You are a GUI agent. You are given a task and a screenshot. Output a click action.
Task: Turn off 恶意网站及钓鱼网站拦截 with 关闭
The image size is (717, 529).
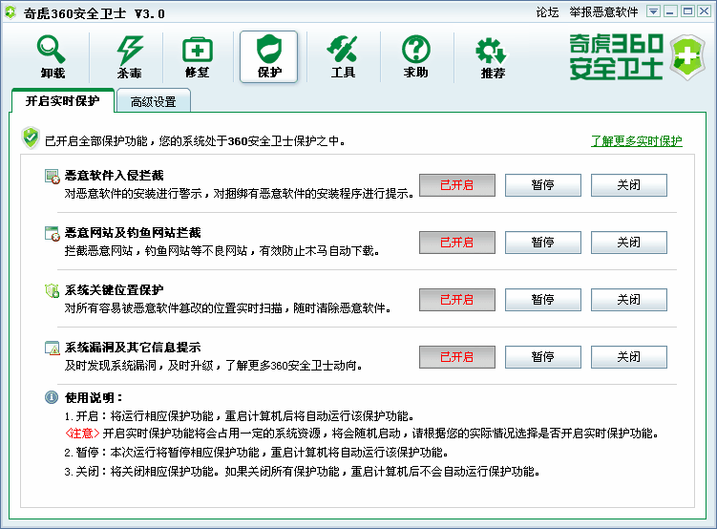tap(629, 243)
